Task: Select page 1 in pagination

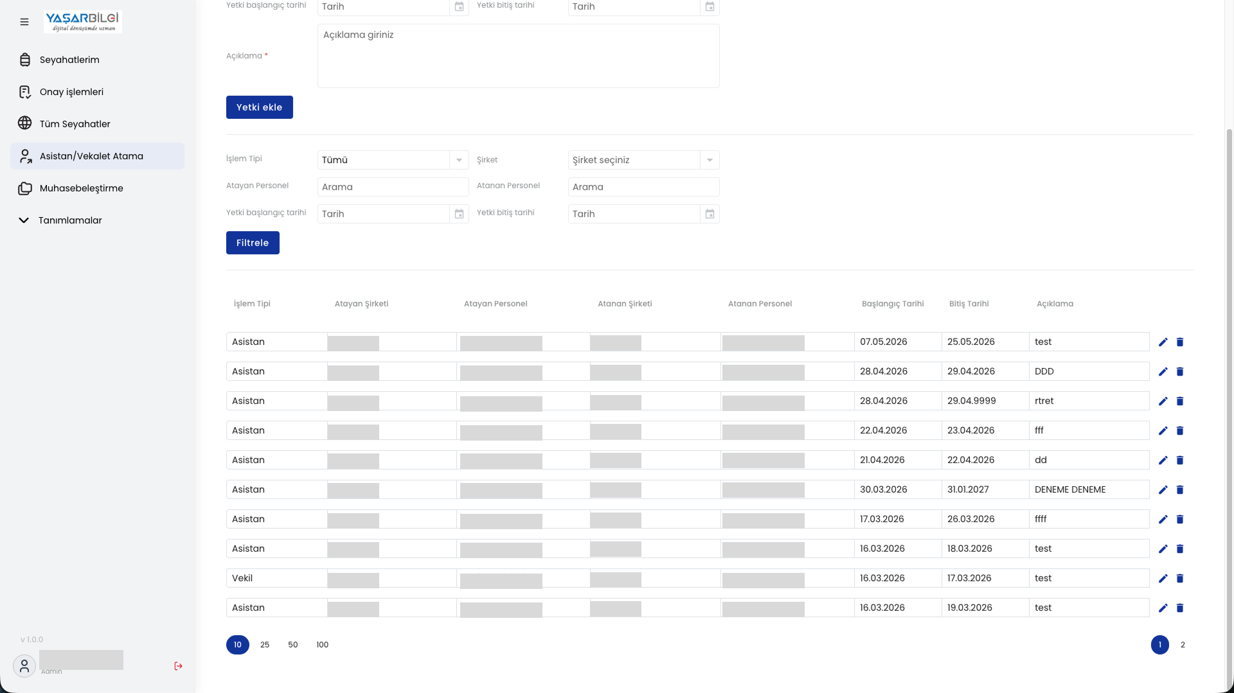Action: point(1160,645)
